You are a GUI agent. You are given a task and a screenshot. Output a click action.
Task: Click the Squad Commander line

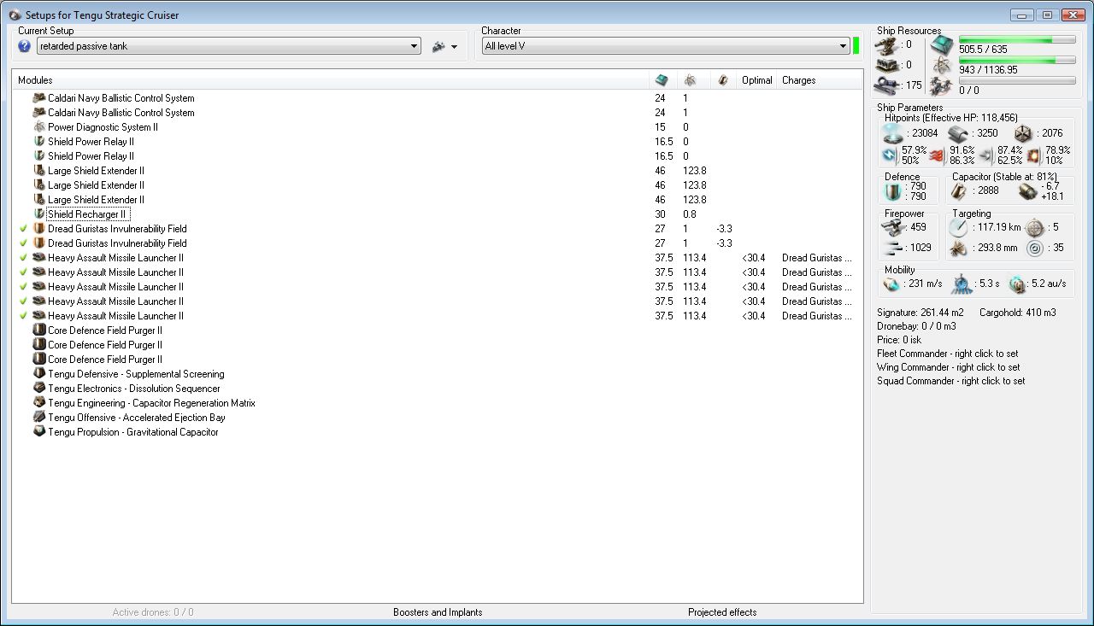point(951,381)
